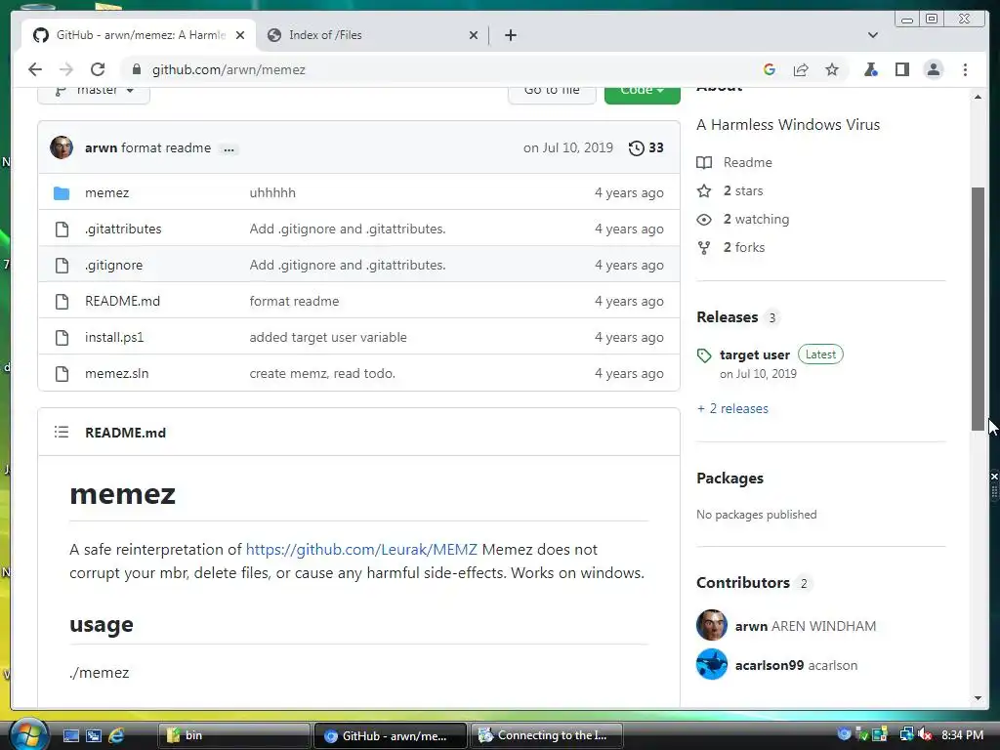Image resolution: width=1000 pixels, height=750 pixels.
Task: Switch to the bin taskbar window
Action: (x=232, y=735)
